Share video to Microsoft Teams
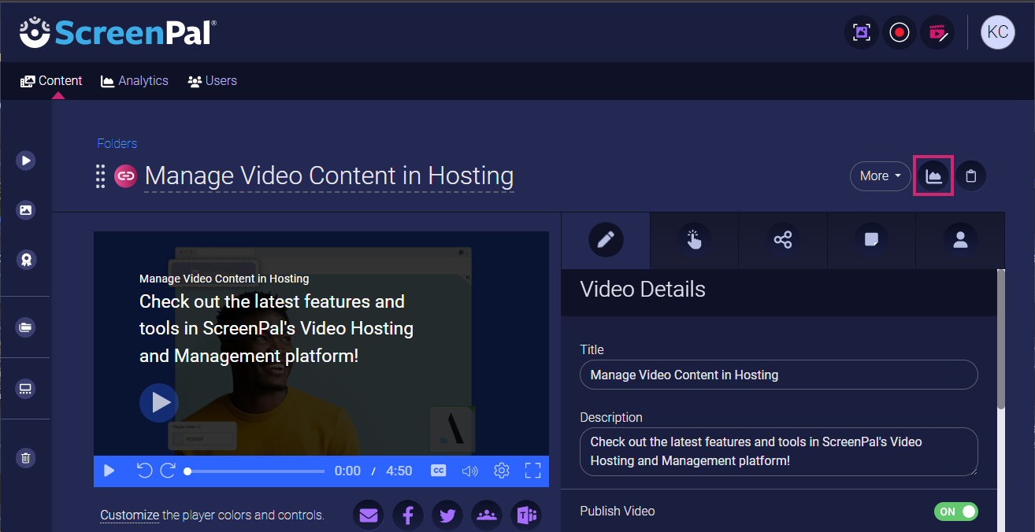The image size is (1035, 532). (x=526, y=515)
